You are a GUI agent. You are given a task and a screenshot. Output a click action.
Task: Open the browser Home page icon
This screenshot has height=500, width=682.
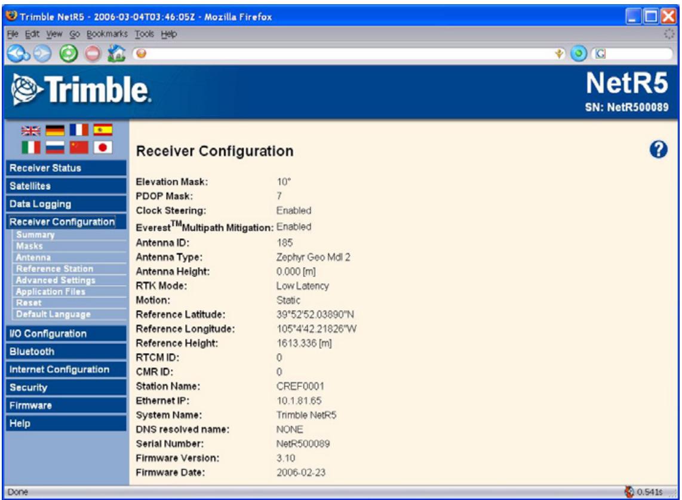click(116, 54)
